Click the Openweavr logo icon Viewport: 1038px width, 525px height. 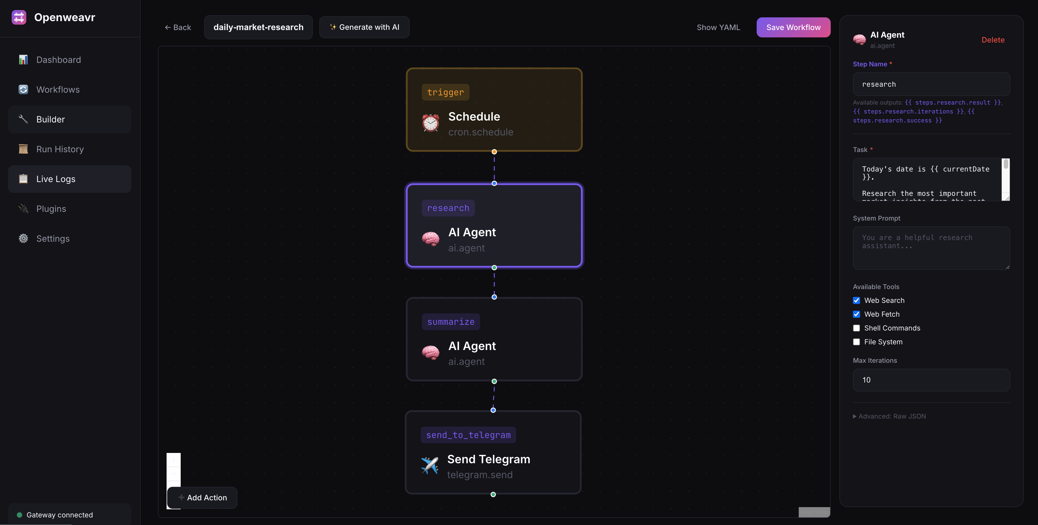[19, 17]
